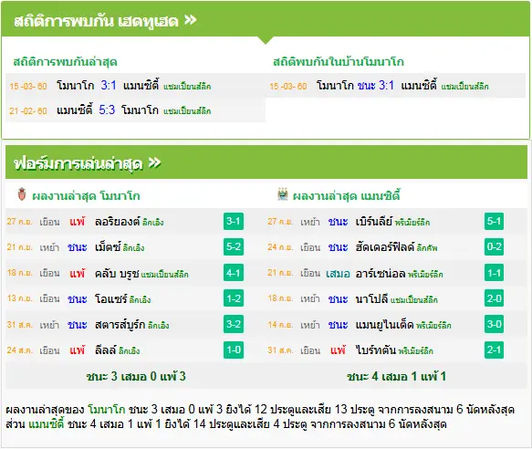Select the สถิติพบกันในบ้านโมนาโก heading
Screen dimensions: 532x449
point(339,62)
